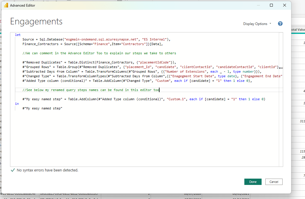Click the Power BI logo in title bar
The height and width of the screenshot is (199, 305).
pyautogui.click(x=6, y=5)
